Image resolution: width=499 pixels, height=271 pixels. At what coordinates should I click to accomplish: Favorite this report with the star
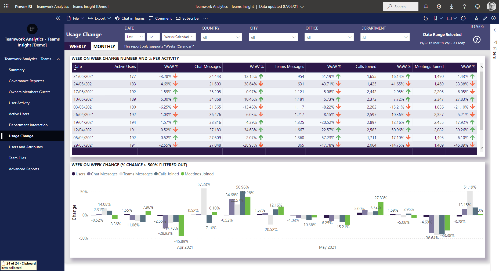pyautogui.click(x=476, y=18)
